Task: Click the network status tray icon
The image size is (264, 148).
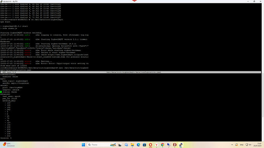Action: 247,145
